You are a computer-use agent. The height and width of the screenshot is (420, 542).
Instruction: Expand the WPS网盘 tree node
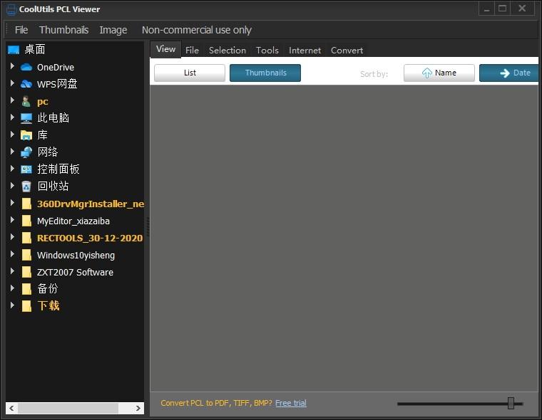pos(12,83)
